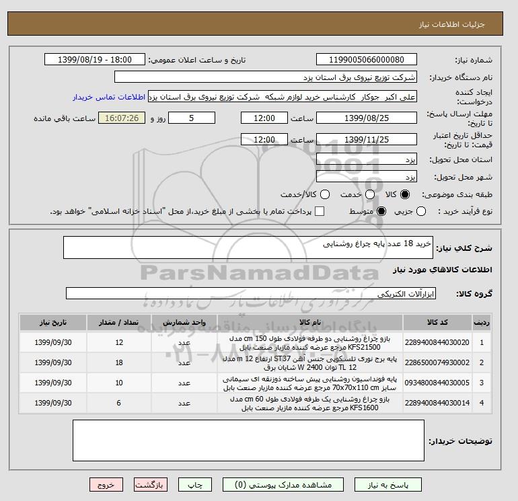Click quantity 18 in row 2
Image resolution: width=518 pixels, height=501 pixels.
point(119,362)
